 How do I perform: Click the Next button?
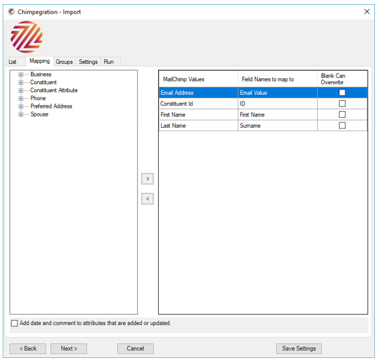(x=69, y=349)
